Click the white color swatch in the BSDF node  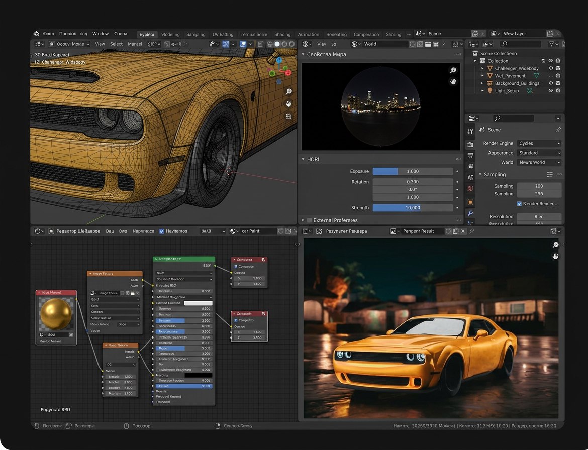pos(199,303)
